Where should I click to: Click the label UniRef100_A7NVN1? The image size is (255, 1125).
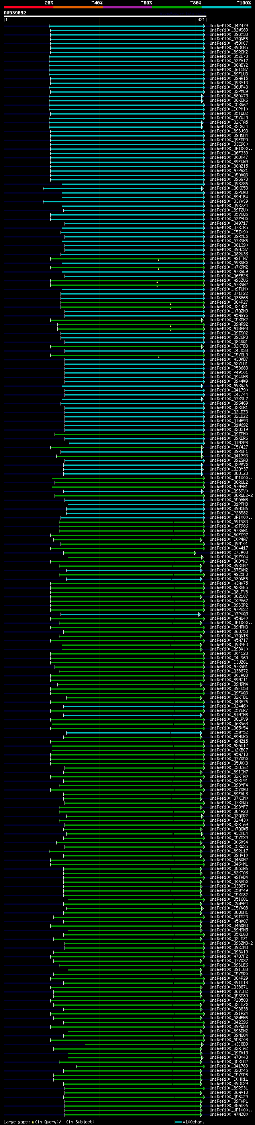click(229, 486)
